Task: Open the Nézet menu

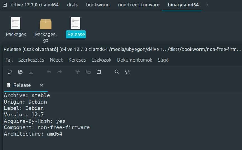Action: [x=56, y=60]
